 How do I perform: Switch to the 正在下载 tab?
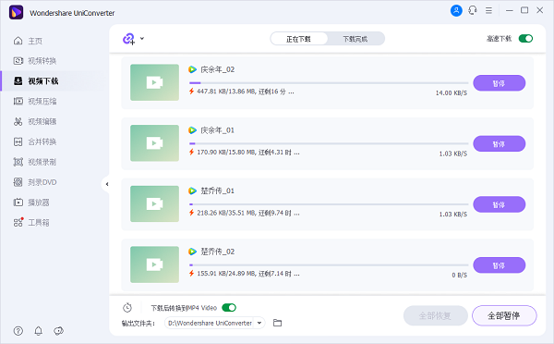(x=299, y=39)
